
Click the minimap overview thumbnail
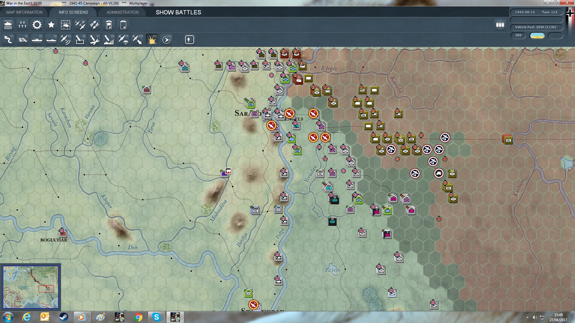coord(31,287)
